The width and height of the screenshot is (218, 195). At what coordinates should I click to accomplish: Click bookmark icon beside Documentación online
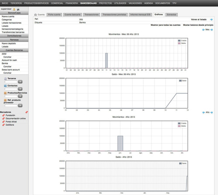pyautogui.click(x=3, y=118)
